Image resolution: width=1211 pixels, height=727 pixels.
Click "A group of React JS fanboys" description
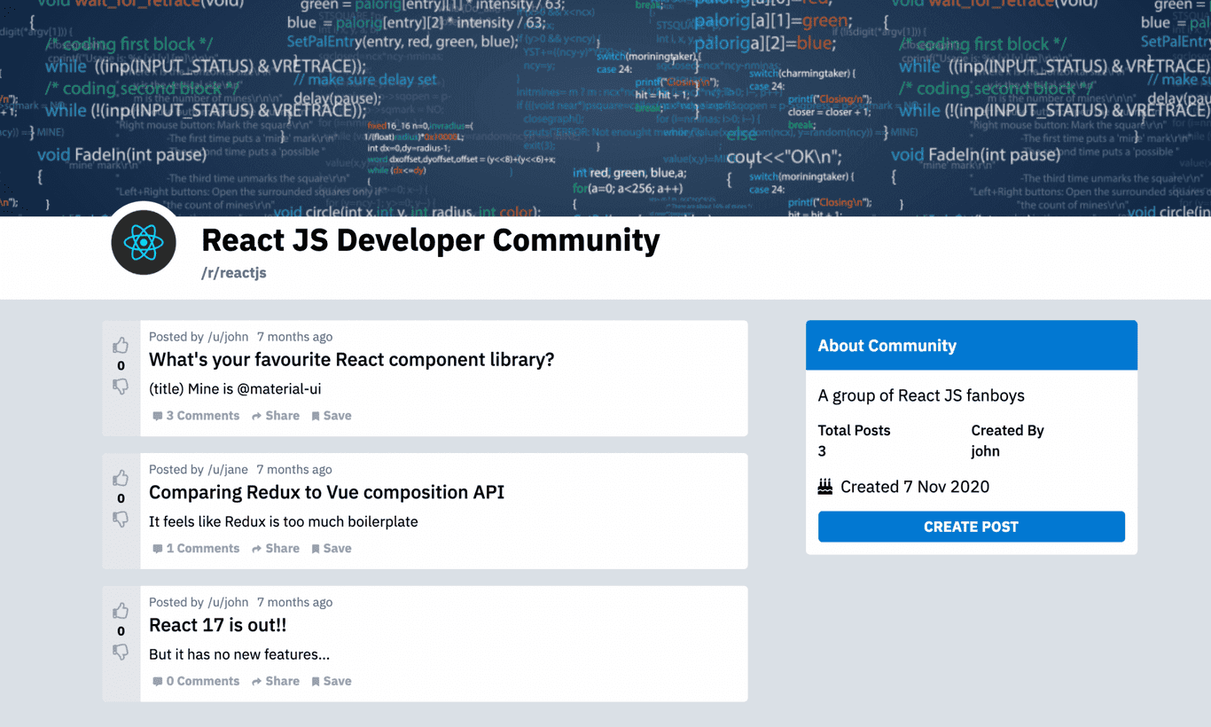click(921, 395)
